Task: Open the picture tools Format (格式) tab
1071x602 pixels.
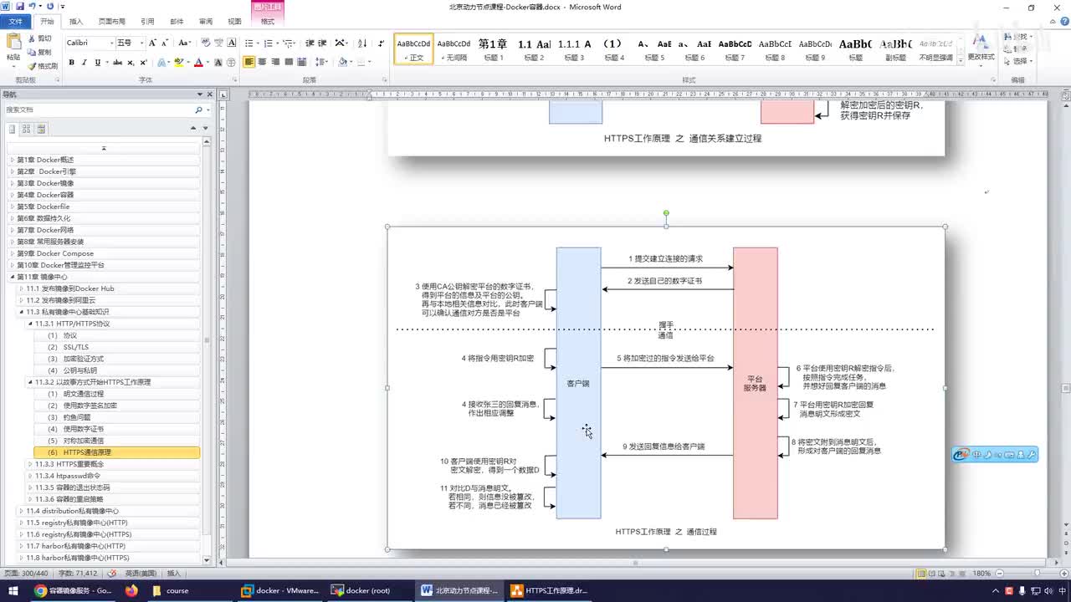Action: coord(268,21)
